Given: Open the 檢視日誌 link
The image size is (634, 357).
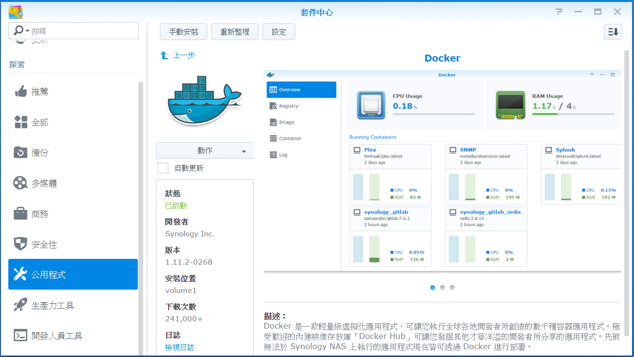Looking at the screenshot, I should 180,347.
